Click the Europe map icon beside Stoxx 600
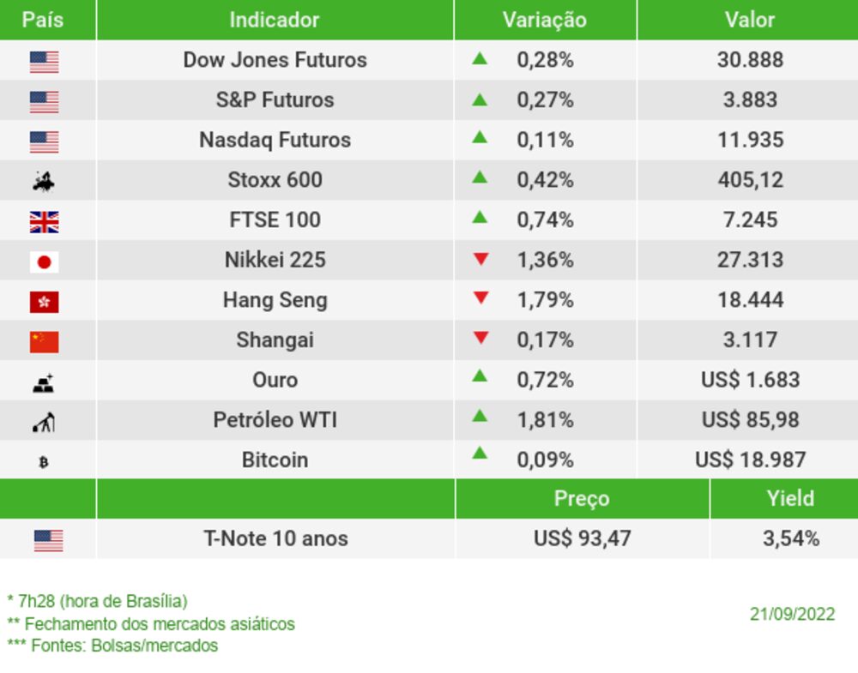Image resolution: width=858 pixels, height=673 pixels. [x=44, y=181]
